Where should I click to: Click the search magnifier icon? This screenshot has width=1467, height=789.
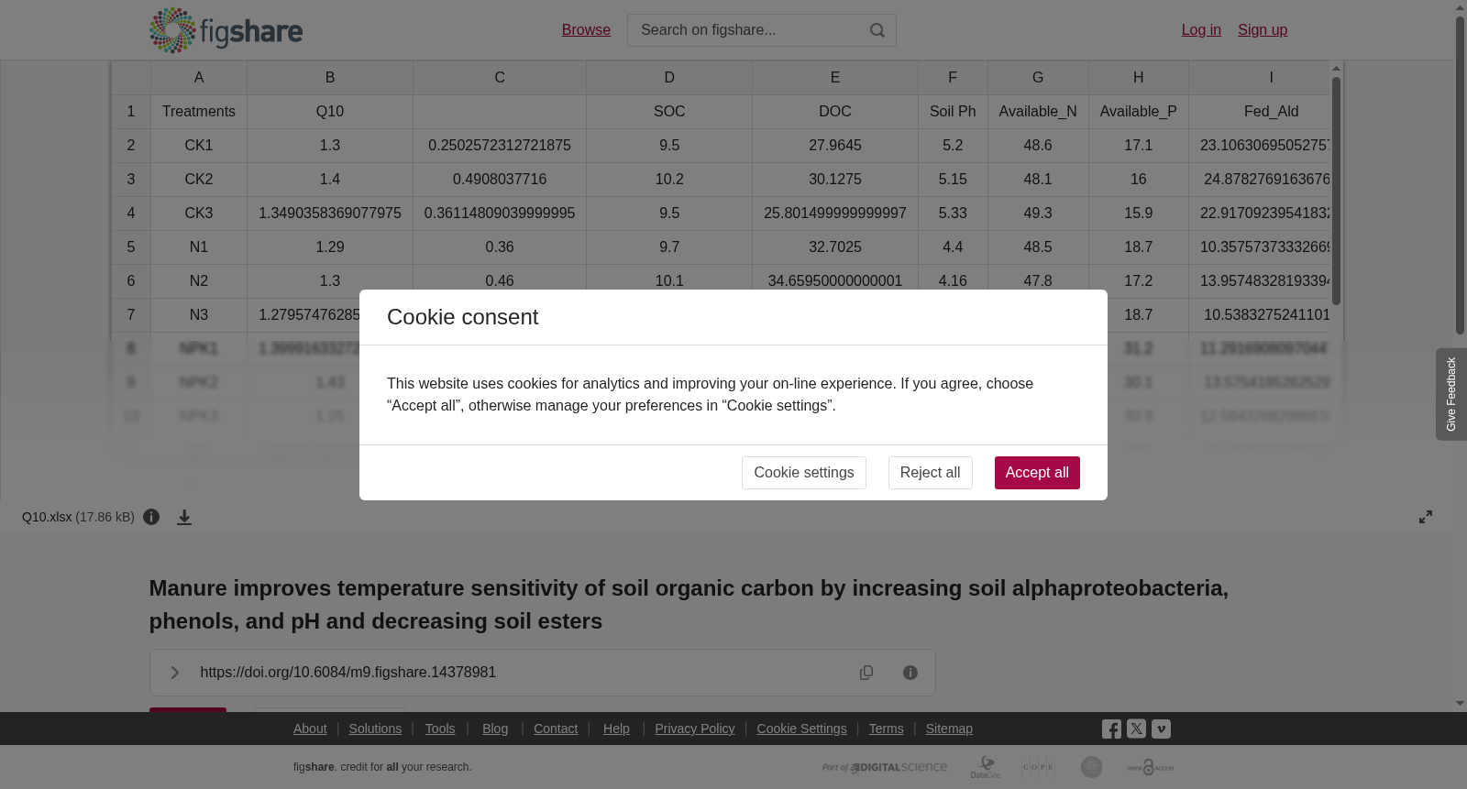coord(877,30)
